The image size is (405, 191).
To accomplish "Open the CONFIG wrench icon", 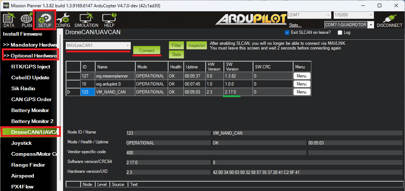I will pyautogui.click(x=63, y=20).
